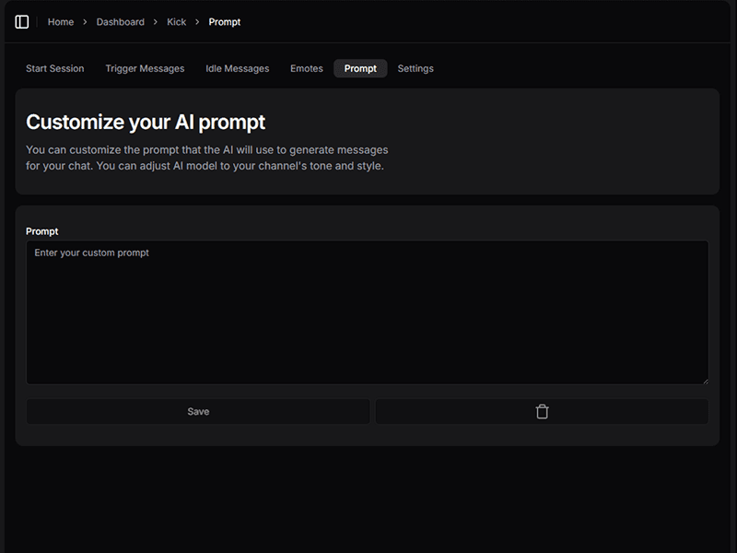This screenshot has width=737, height=553.
Task: Click the Prompt field label
Action: tap(42, 231)
